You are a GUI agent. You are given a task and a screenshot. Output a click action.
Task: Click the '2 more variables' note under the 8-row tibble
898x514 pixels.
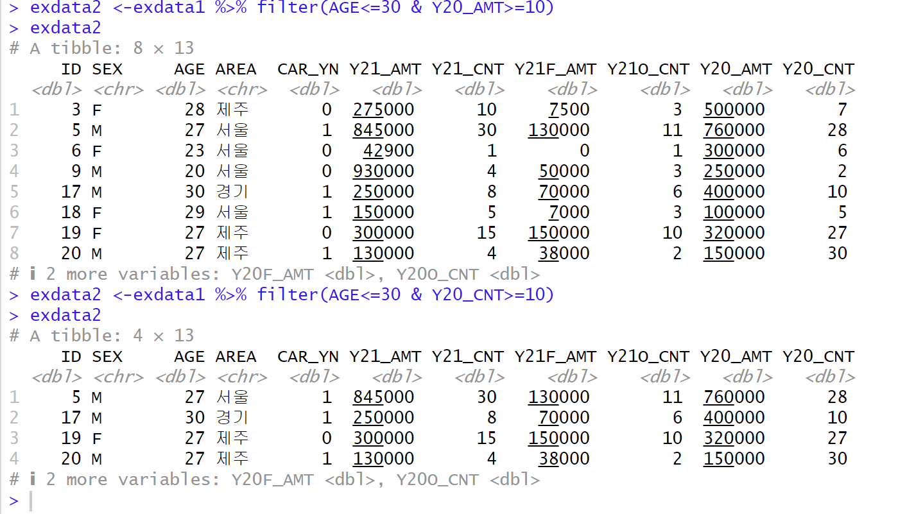point(275,274)
